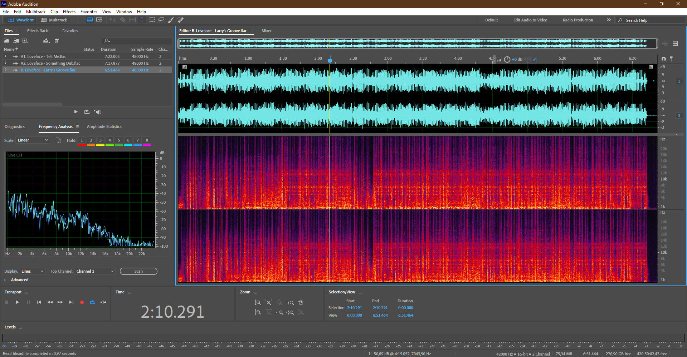Select the Spot Healing Brush tool

click(x=181, y=20)
